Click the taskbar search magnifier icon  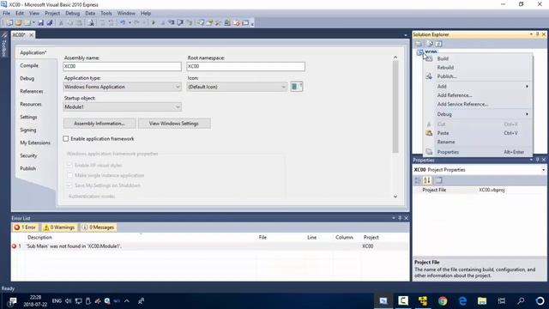tap(521, 300)
